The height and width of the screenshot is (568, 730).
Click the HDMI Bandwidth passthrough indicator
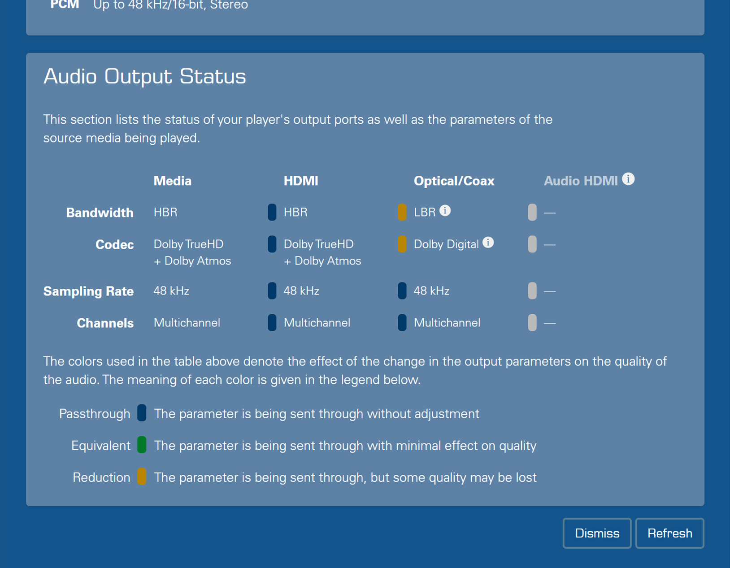pos(272,212)
